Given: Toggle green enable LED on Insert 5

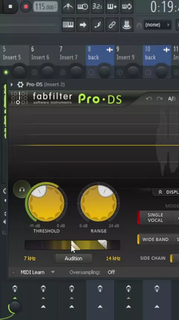Looking at the screenshot, I should coord(6,72).
